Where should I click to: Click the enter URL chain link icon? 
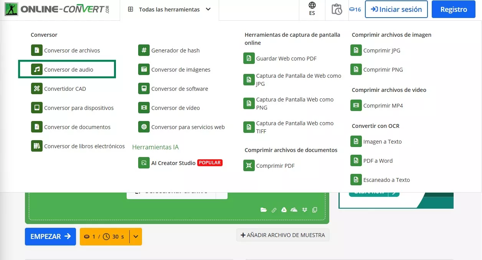(x=274, y=210)
